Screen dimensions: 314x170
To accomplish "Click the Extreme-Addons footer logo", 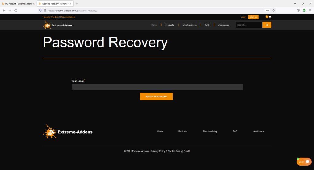I will 68,132.
